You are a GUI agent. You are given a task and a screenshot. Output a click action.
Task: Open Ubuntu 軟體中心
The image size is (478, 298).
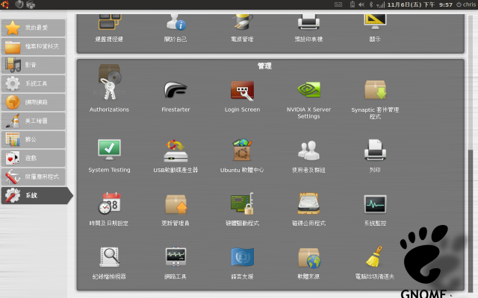click(x=242, y=150)
